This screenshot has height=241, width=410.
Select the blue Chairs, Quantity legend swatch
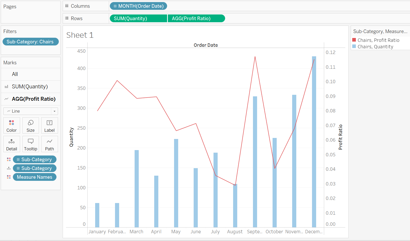(354, 46)
